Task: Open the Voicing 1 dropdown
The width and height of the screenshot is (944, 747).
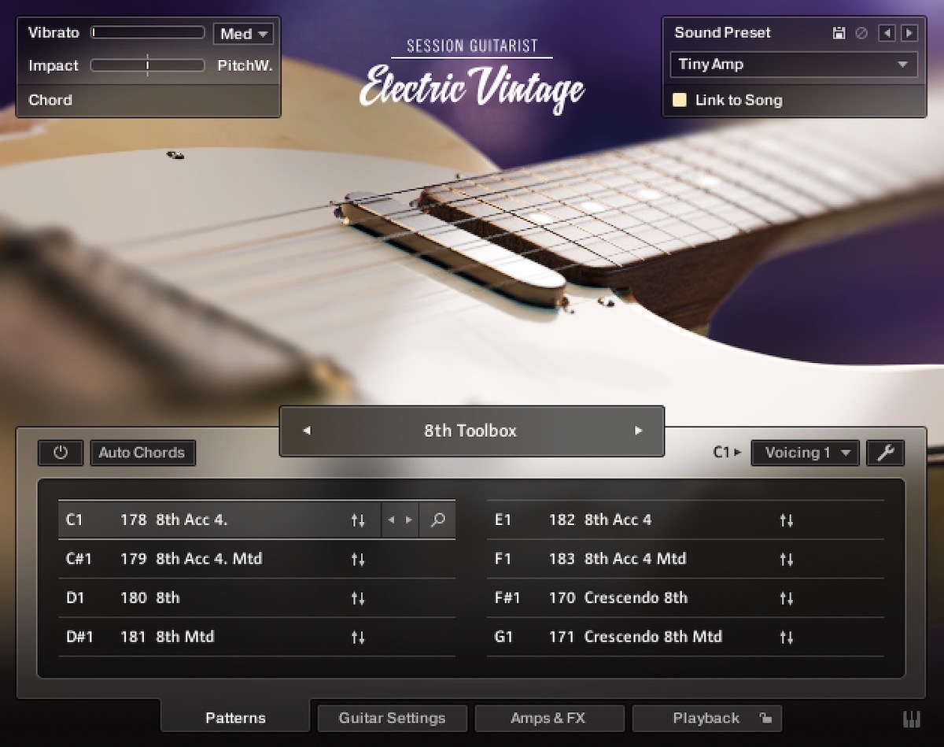Action: [x=805, y=453]
